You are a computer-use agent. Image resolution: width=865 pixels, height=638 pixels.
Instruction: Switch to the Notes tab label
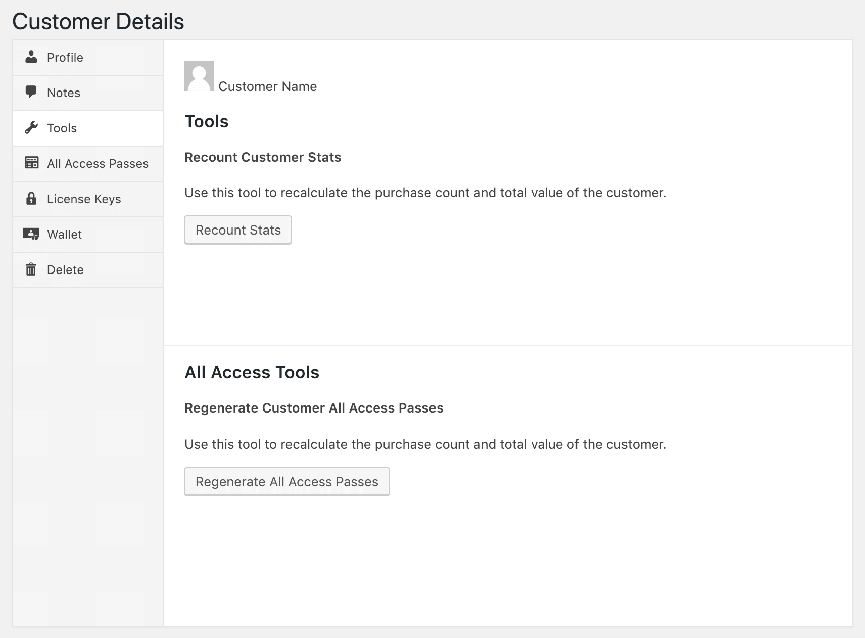64,93
